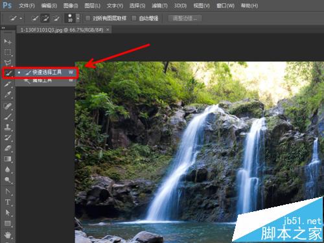The width and height of the screenshot is (324, 243).
Task: Select the Horizontal Type tool
Action: click(x=8, y=202)
